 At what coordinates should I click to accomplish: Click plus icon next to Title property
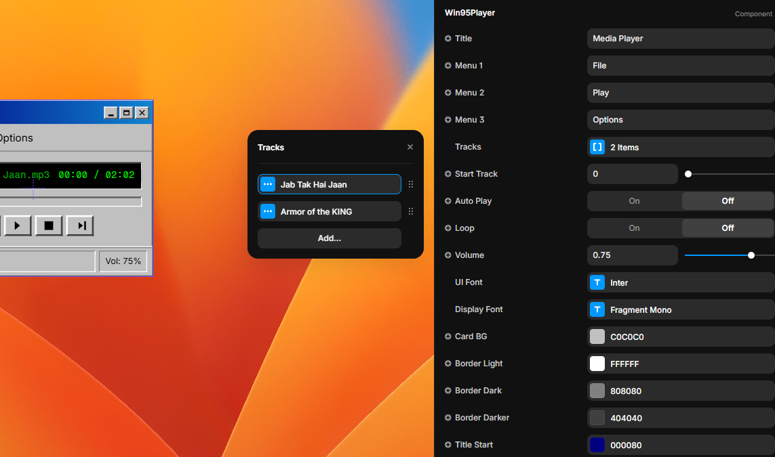coord(448,39)
